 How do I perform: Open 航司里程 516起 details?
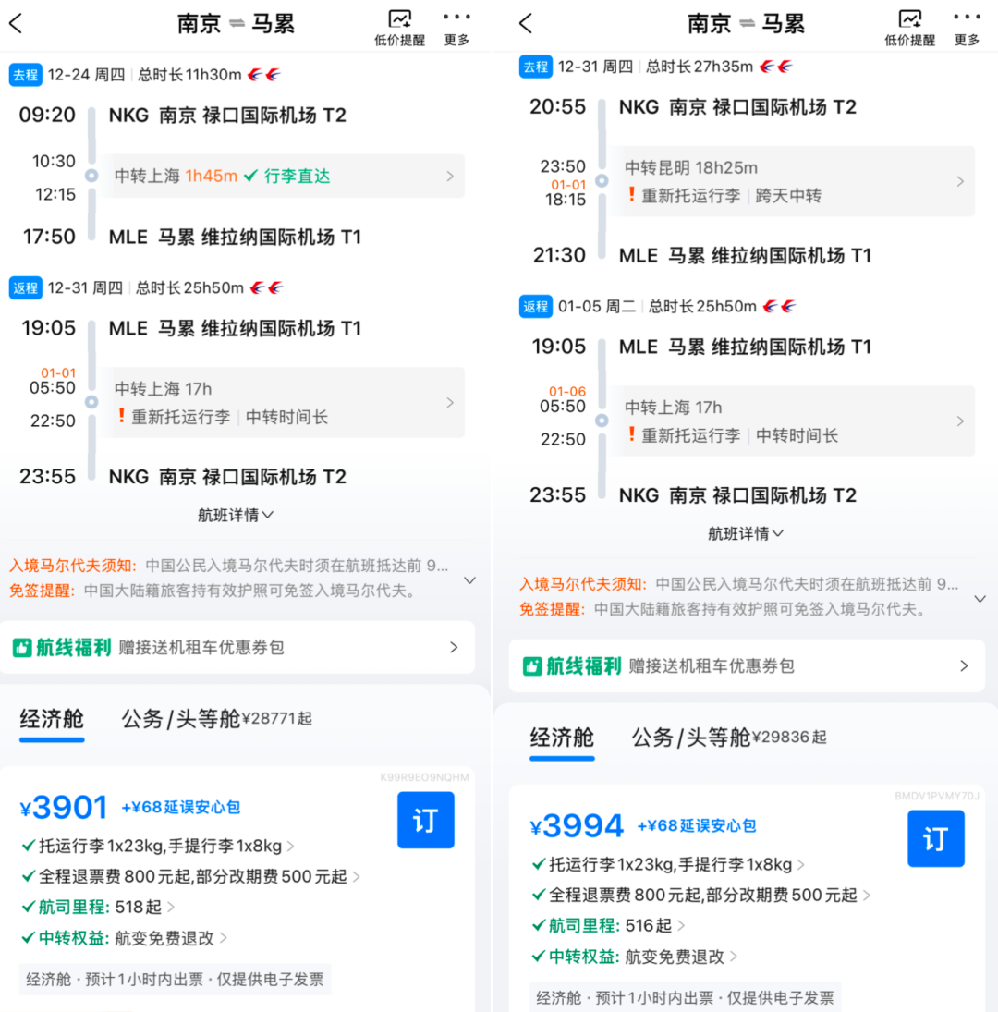click(608, 926)
